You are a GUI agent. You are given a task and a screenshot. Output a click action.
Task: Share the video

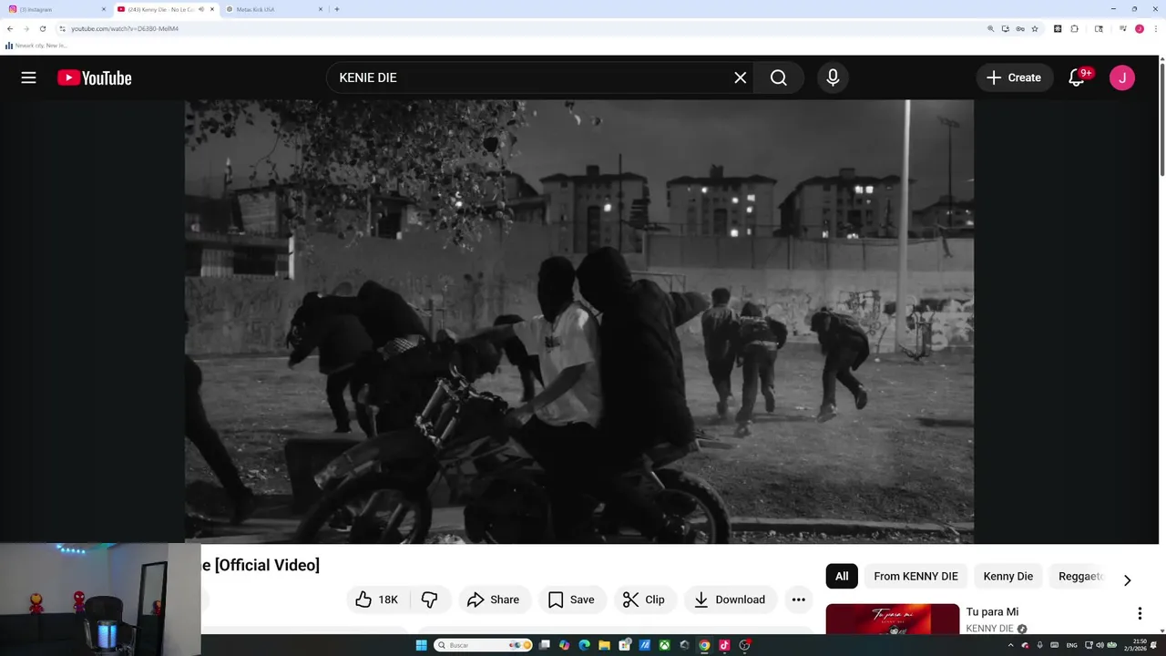tap(493, 600)
